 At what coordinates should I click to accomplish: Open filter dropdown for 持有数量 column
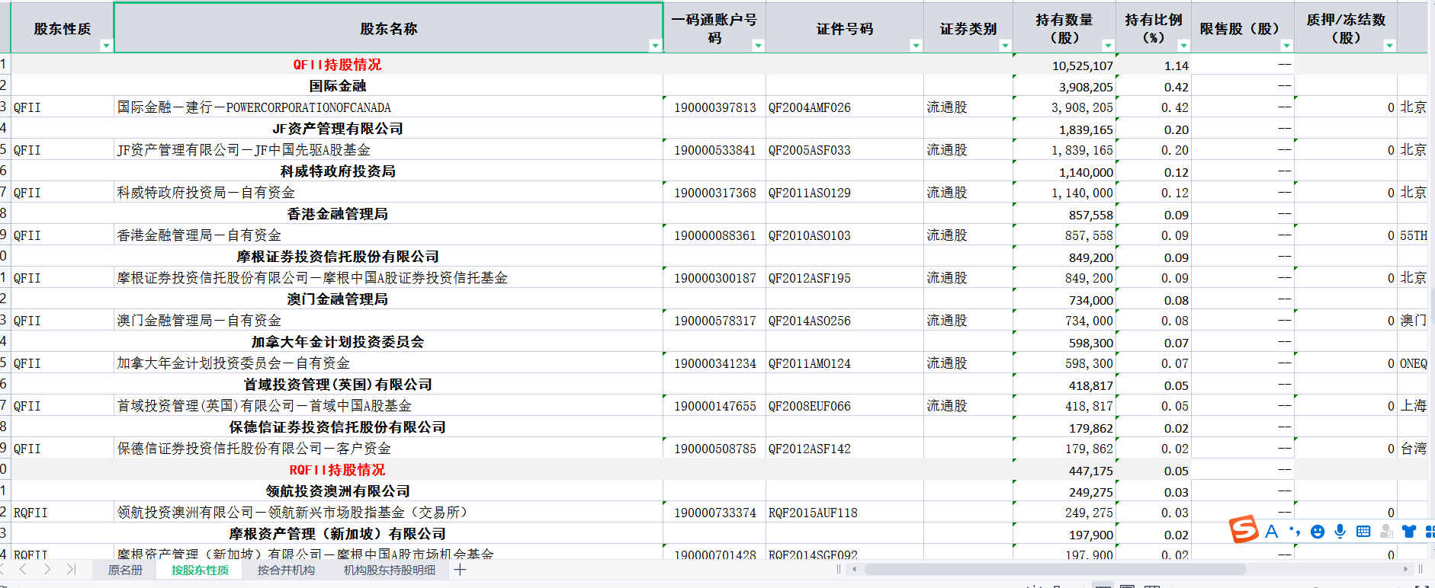[x=1108, y=46]
